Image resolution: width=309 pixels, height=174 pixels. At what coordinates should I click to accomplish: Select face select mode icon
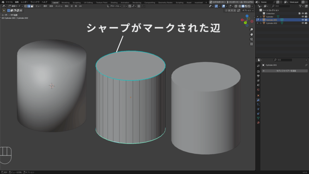coord(32,6)
